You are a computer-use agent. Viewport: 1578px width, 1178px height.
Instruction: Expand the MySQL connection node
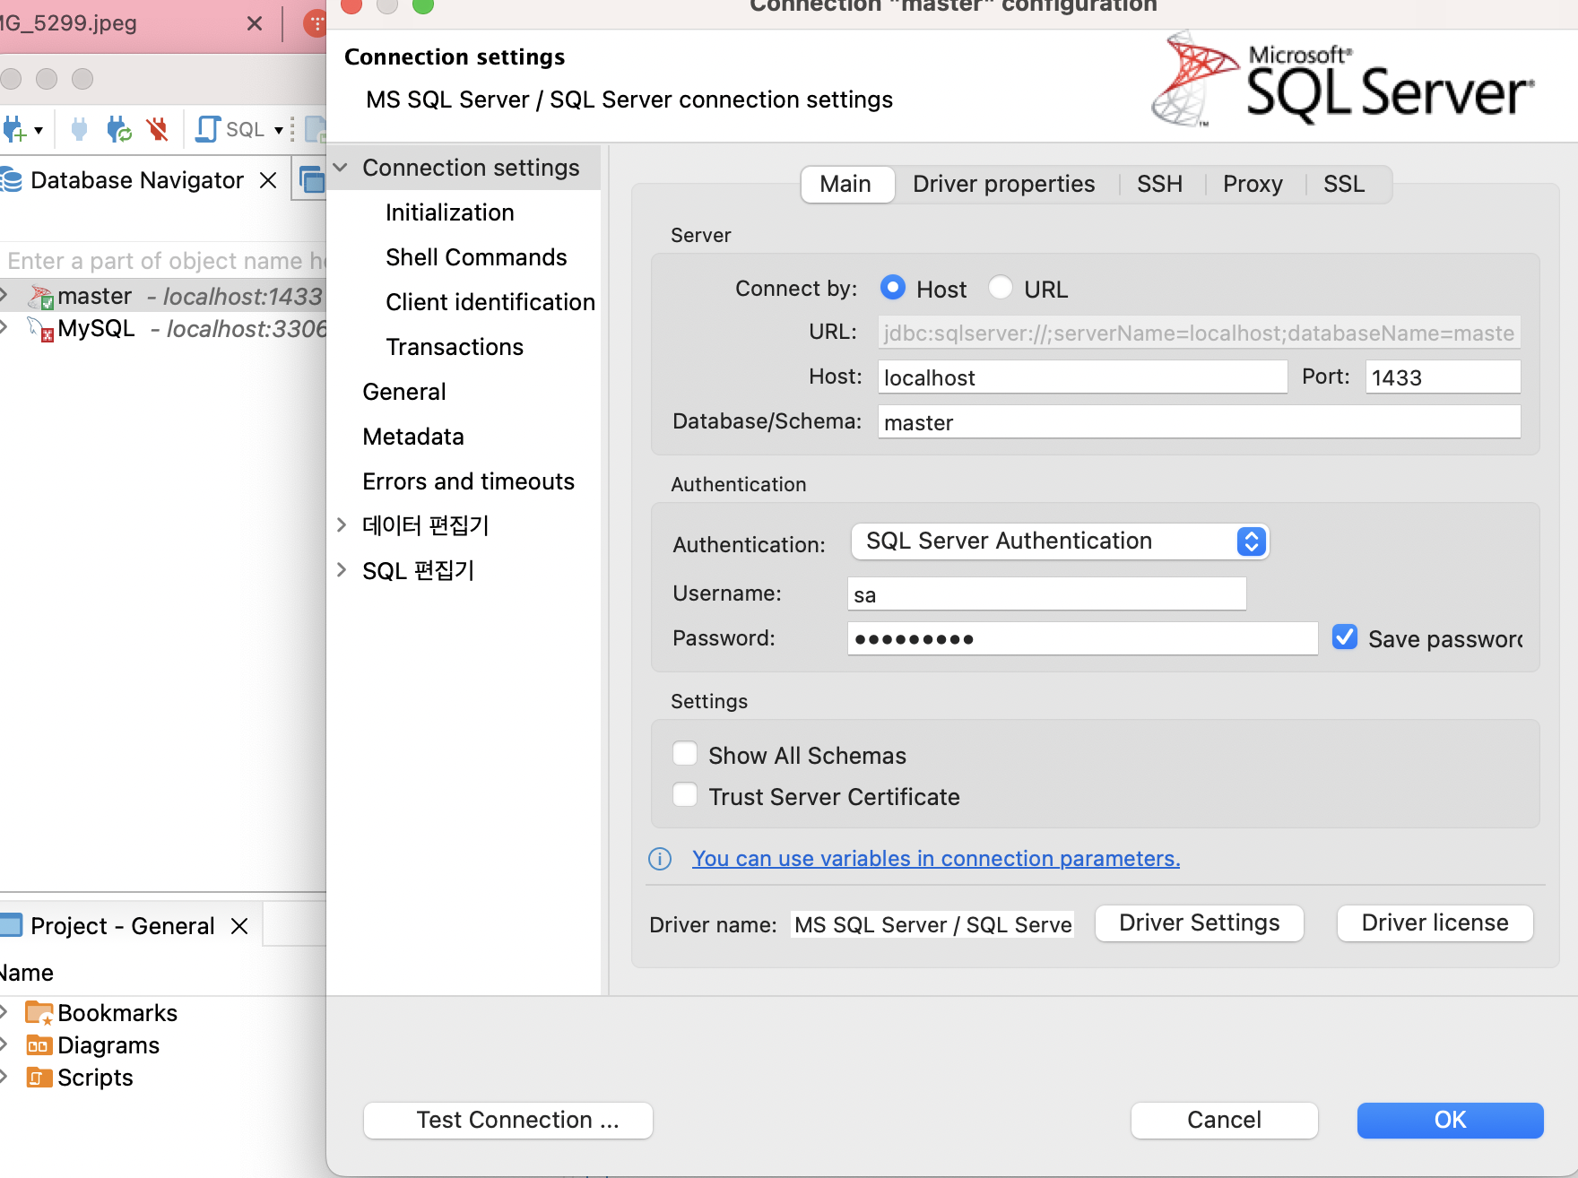tap(4, 327)
